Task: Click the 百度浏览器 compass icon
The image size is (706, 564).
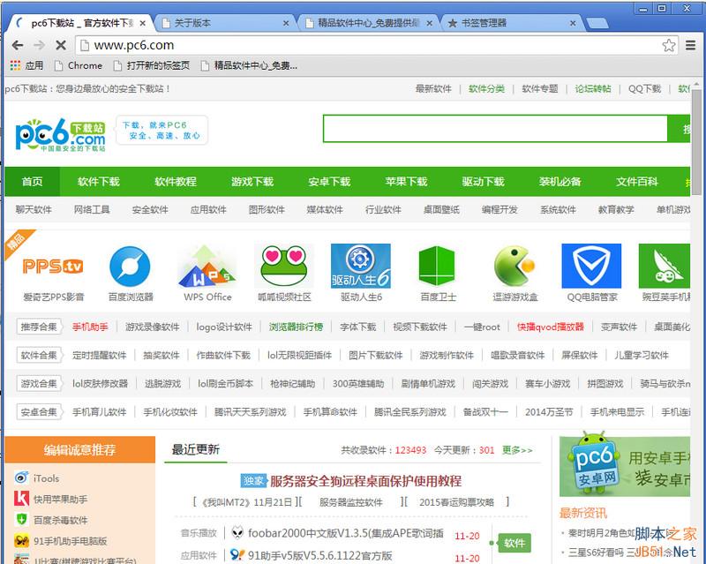Action: 129,265
